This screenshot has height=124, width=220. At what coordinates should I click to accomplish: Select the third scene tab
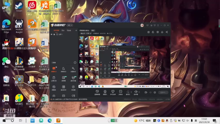click(x=69, y=30)
